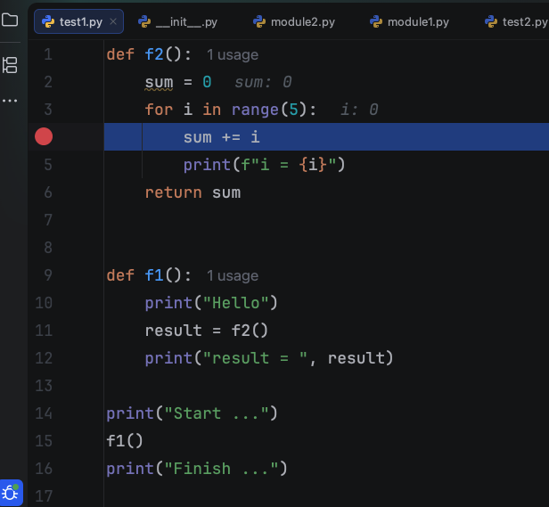Show more tool windows via ellipsis icon
The width and height of the screenshot is (549, 507).
[x=10, y=101]
